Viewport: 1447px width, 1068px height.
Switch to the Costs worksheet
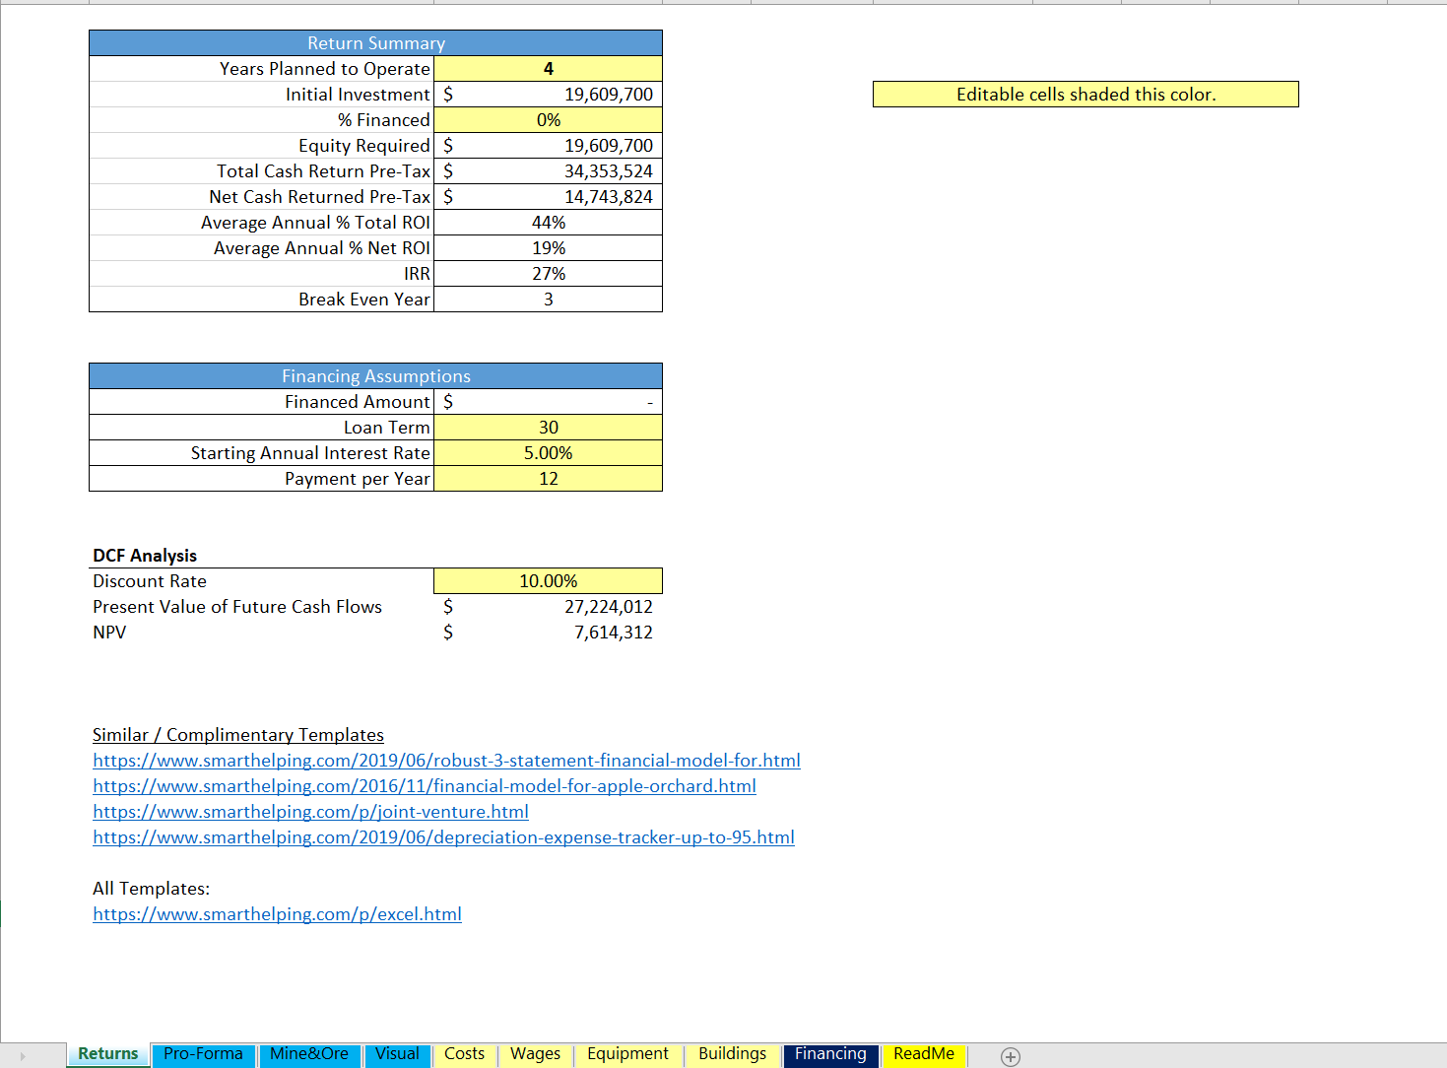[x=464, y=1054]
